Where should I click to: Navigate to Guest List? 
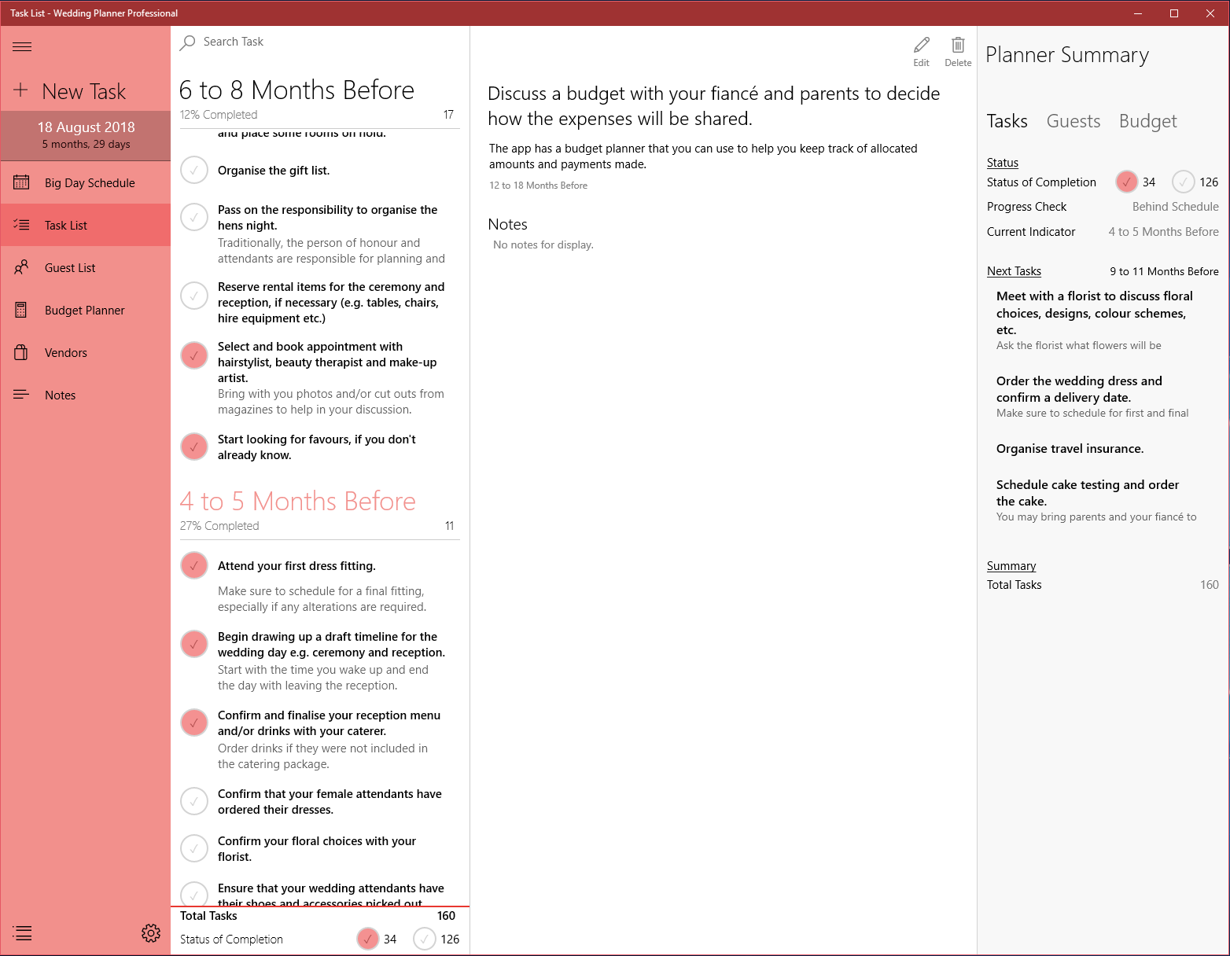pos(86,267)
